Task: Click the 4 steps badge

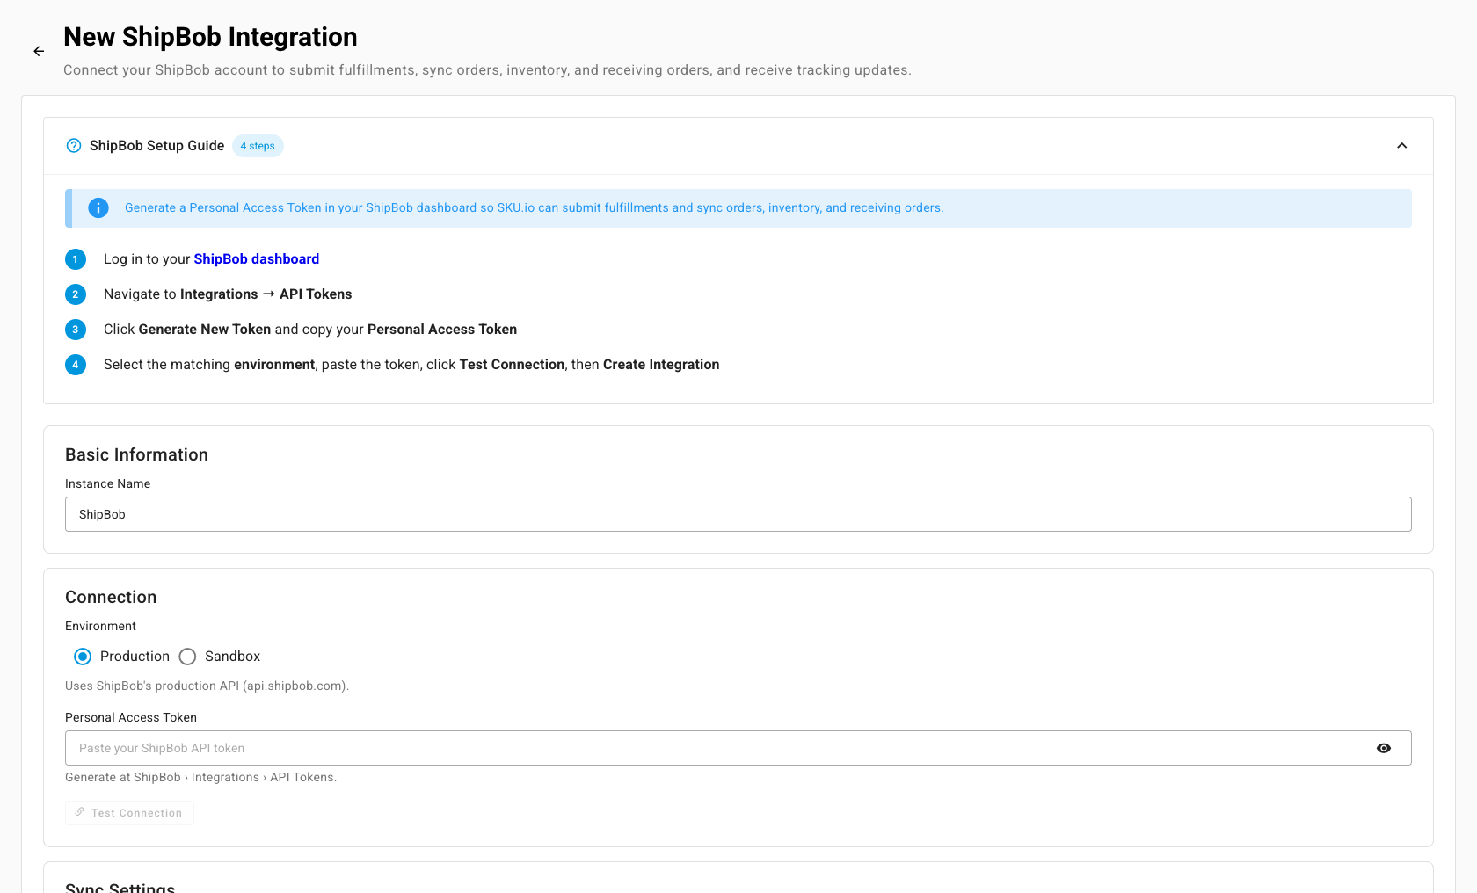Action: click(258, 146)
